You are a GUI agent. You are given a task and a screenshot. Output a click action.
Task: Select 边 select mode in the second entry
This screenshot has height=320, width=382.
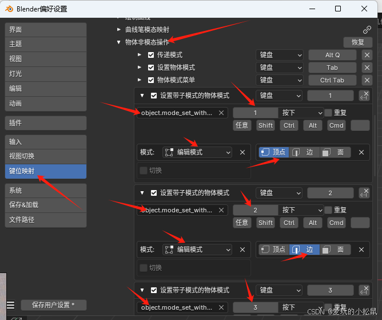pos(304,250)
